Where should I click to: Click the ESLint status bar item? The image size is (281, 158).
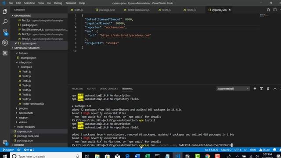pos(264,150)
